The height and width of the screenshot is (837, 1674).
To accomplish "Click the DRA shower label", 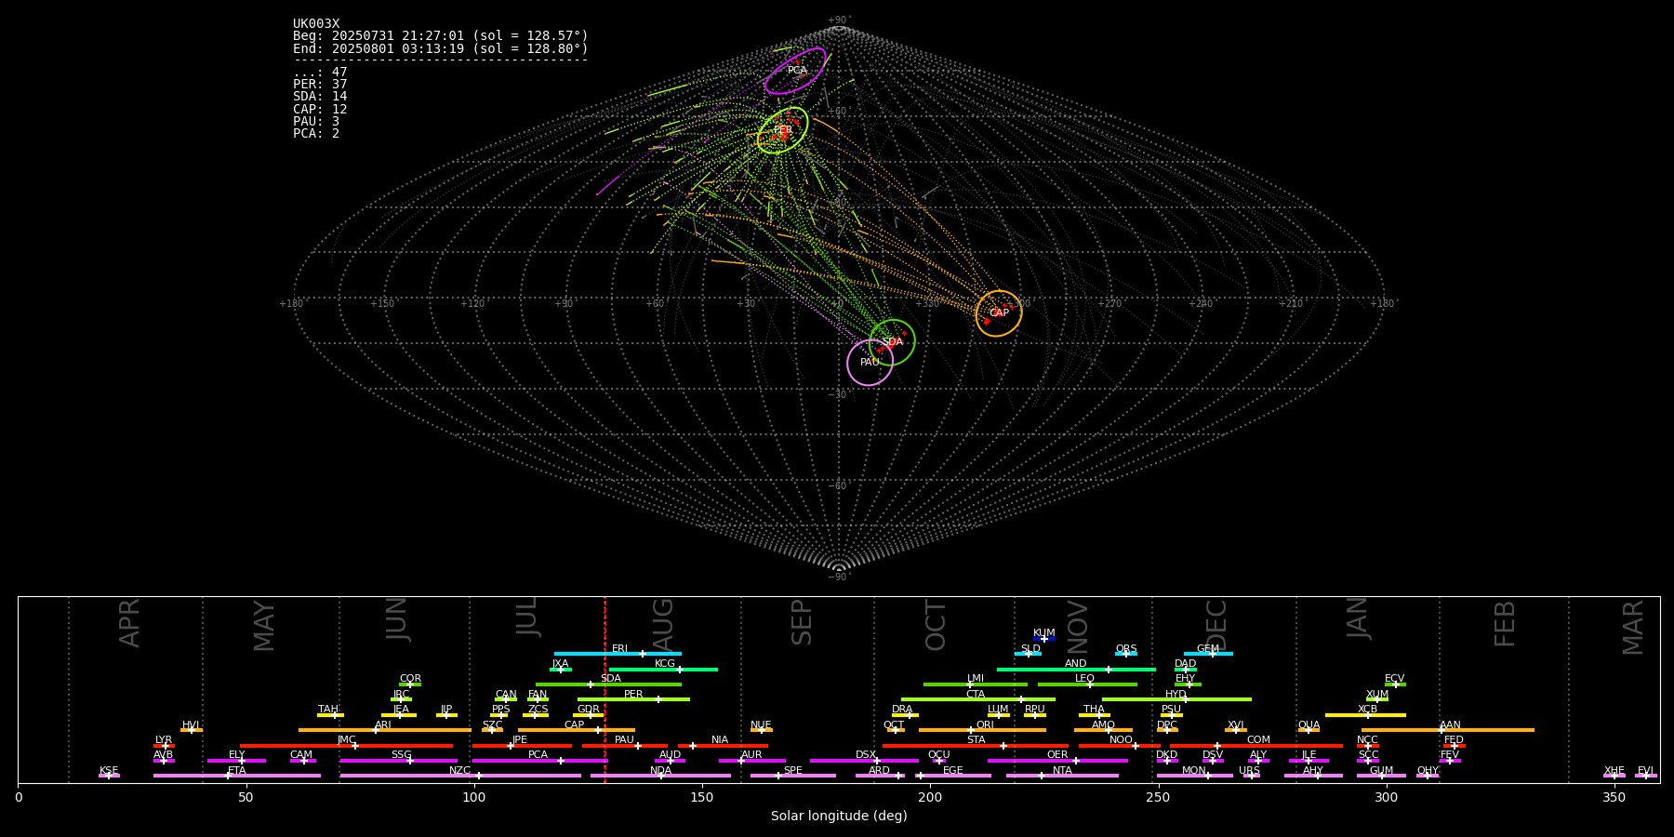I will 902,710.
